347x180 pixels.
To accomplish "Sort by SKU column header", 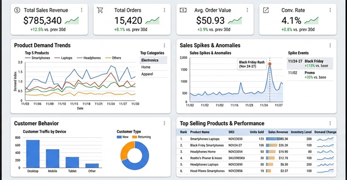I will [x=231, y=132].
